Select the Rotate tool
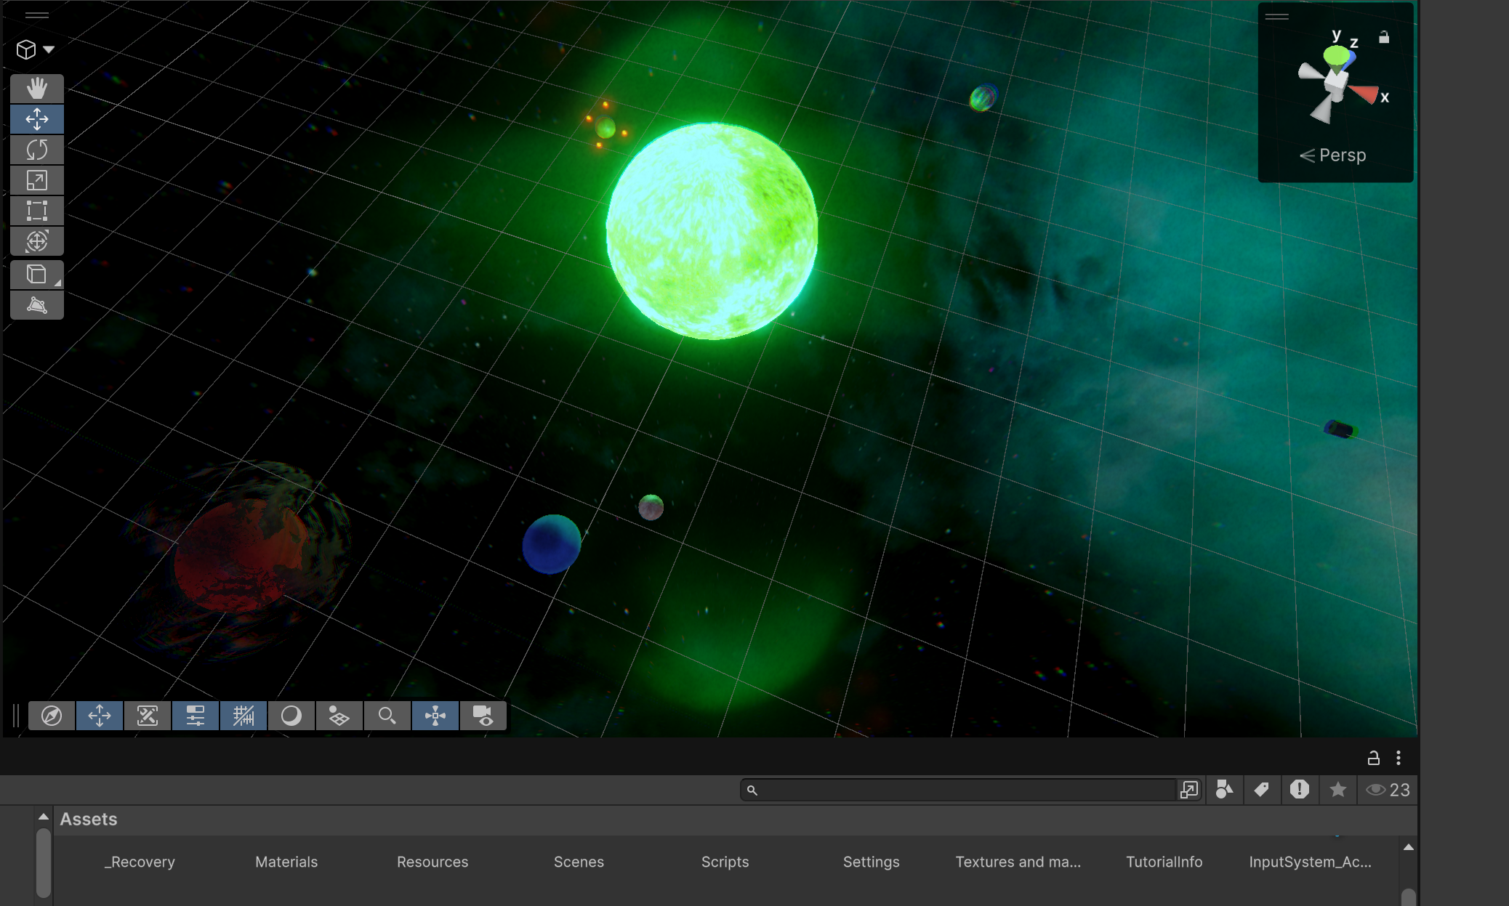Screen dimensions: 1509x906 point(36,150)
